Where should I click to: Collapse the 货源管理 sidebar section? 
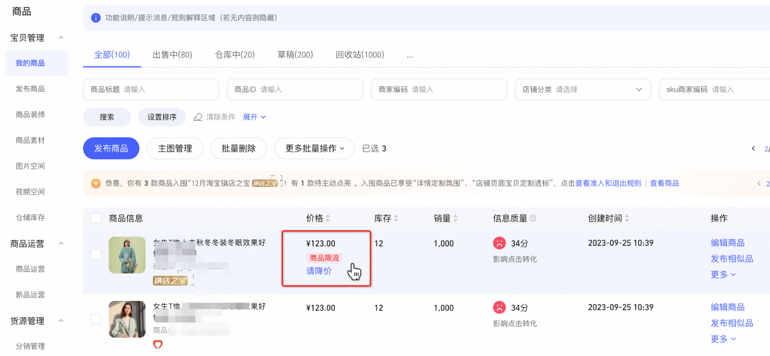(61, 321)
